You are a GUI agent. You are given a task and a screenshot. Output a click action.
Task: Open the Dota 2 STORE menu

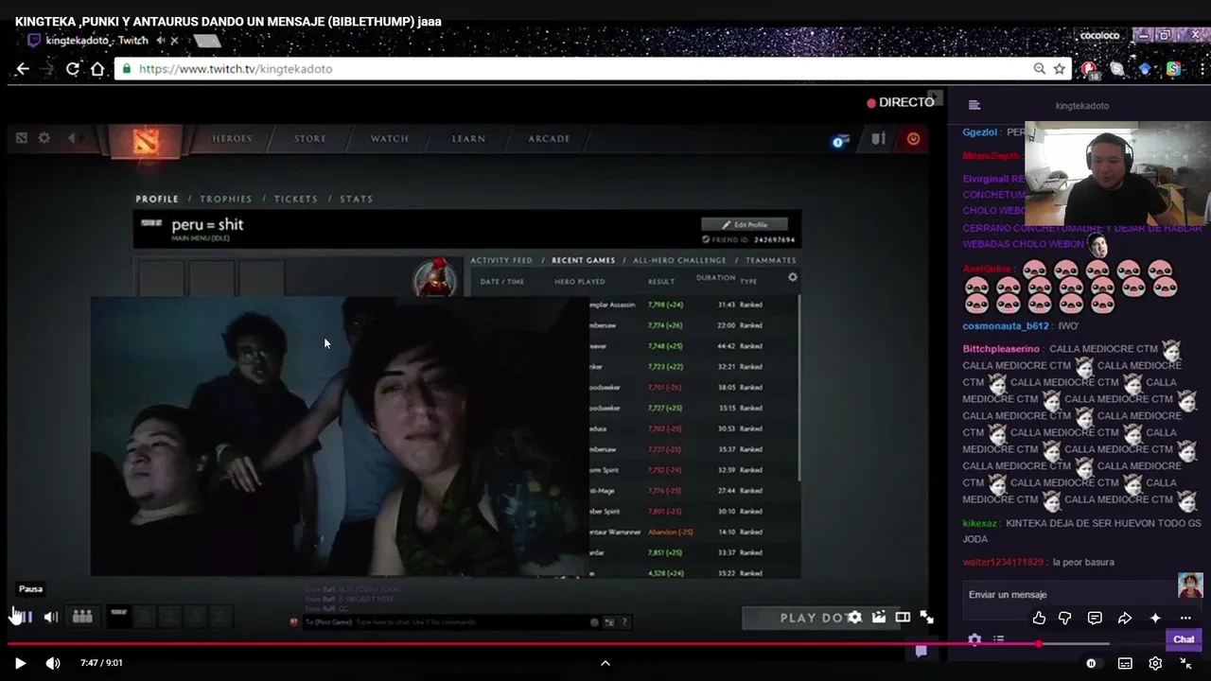(x=309, y=139)
